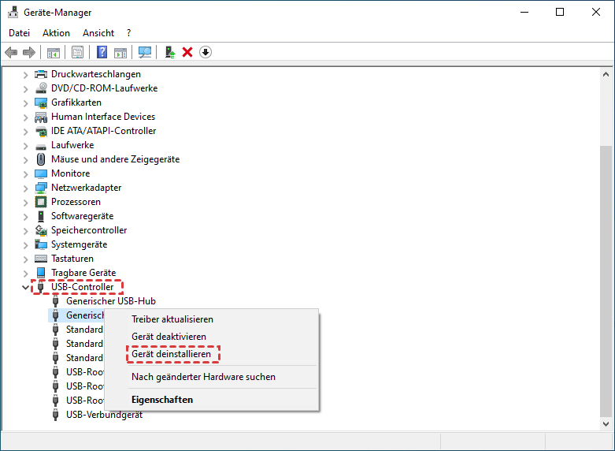Toggle the action pane toolbar icon
This screenshot has width=615, height=451.
coord(120,52)
